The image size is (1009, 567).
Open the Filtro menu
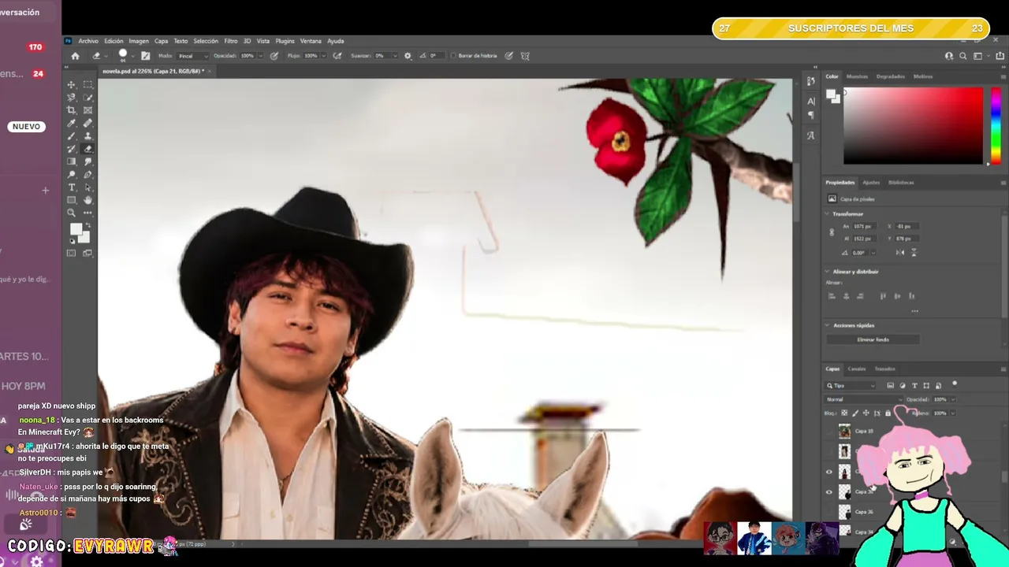pyautogui.click(x=230, y=41)
